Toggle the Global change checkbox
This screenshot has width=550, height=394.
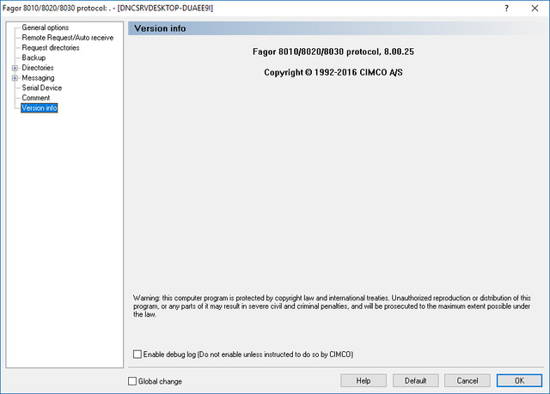tap(132, 381)
